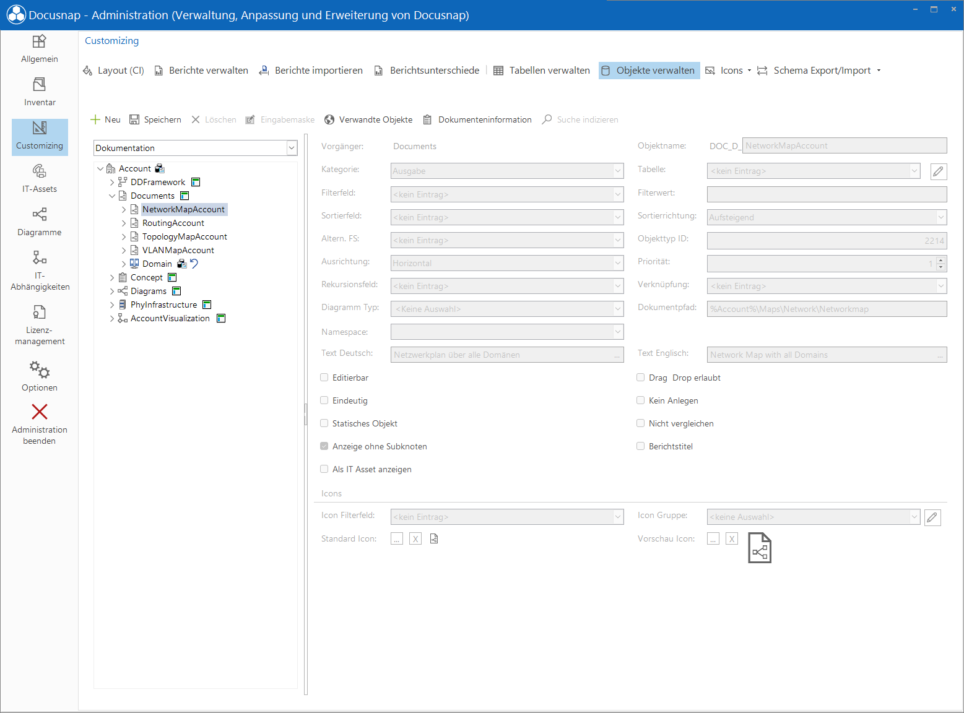The height and width of the screenshot is (713, 964).
Task: Click the green marker icon next to DDFramework
Action: [x=196, y=182]
